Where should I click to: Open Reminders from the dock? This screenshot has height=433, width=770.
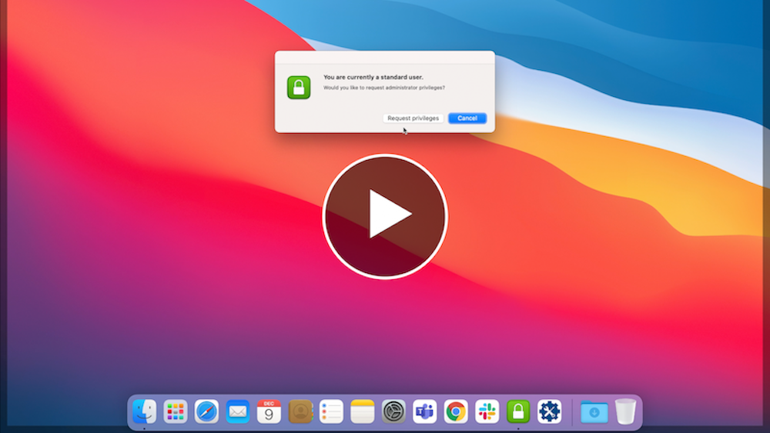[331, 411]
